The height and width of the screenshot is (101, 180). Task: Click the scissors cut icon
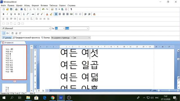[30, 9]
